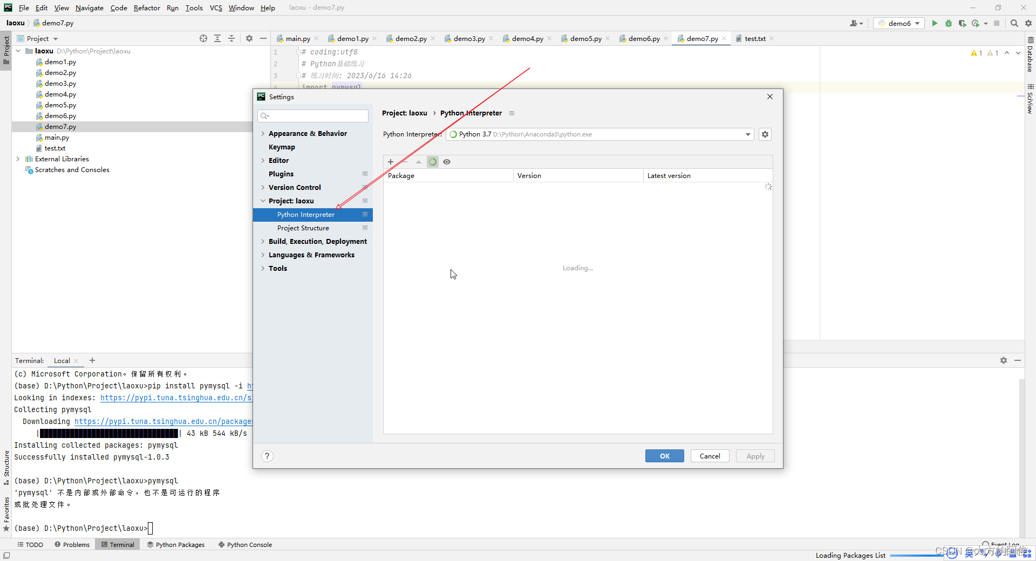Open the VCS menu
Viewport: 1036px width, 561px height.
[x=216, y=8]
